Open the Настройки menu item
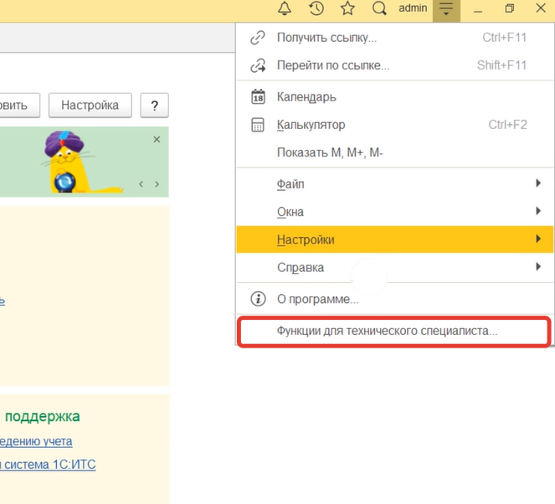555x504 pixels. click(306, 240)
